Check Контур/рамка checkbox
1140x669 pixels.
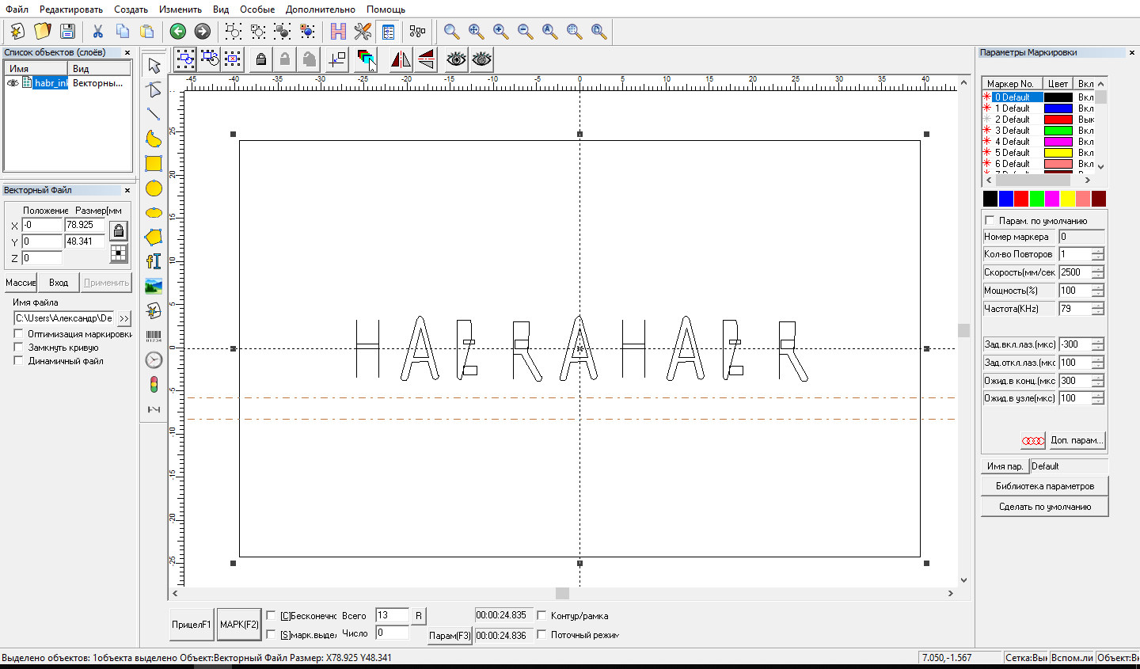click(542, 615)
